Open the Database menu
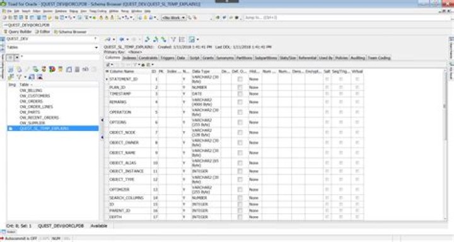The image size is (454, 242). [x=61, y=11]
